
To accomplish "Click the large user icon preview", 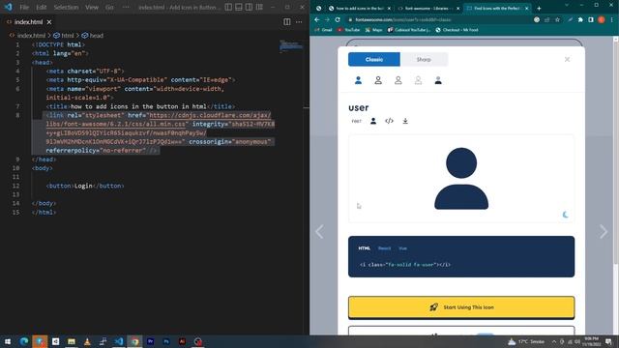I will click(461, 178).
